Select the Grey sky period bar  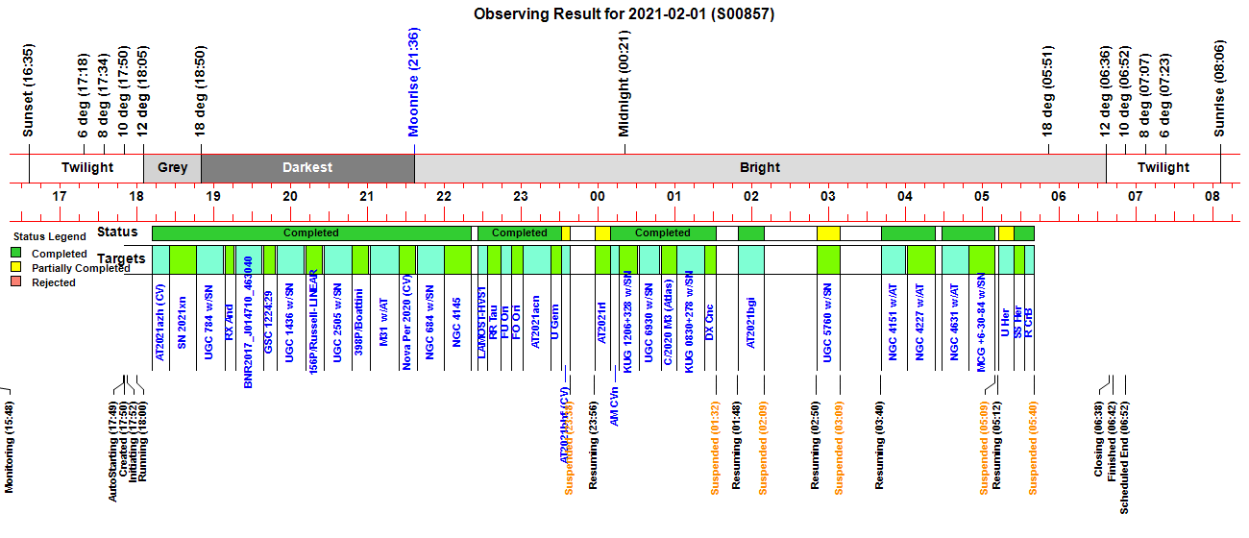(x=173, y=167)
